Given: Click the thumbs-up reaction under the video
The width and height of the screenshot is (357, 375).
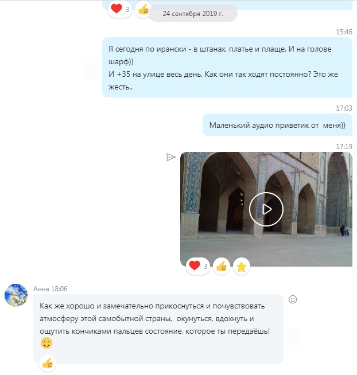Looking at the screenshot, I should tap(221, 266).
